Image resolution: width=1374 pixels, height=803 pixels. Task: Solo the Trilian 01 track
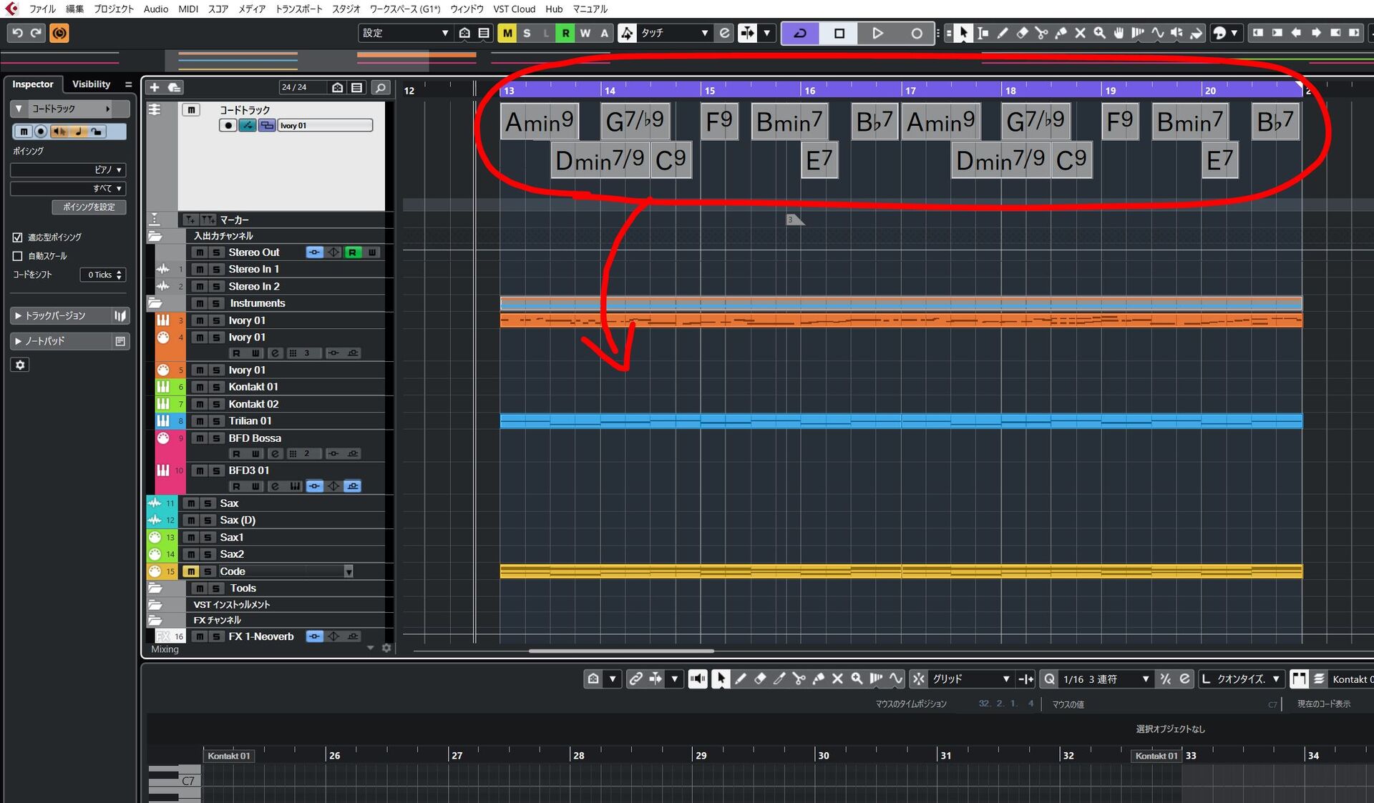point(216,421)
